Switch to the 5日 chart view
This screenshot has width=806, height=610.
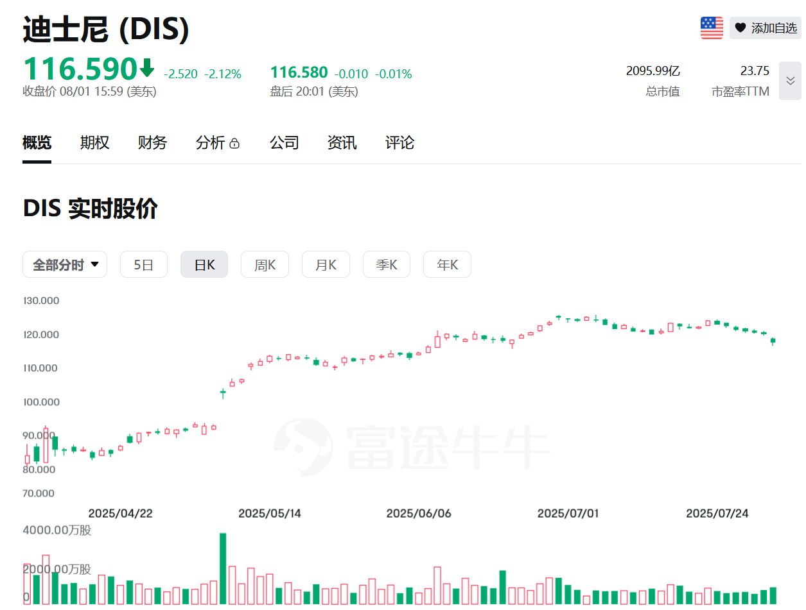point(144,264)
